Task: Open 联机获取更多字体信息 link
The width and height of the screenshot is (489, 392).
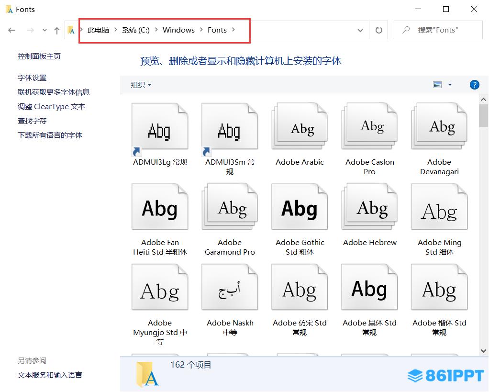Action: [x=54, y=92]
